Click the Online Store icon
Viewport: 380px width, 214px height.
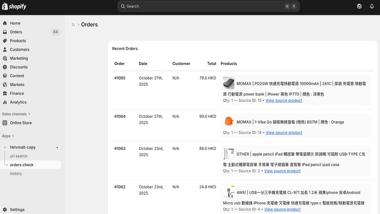(5, 123)
